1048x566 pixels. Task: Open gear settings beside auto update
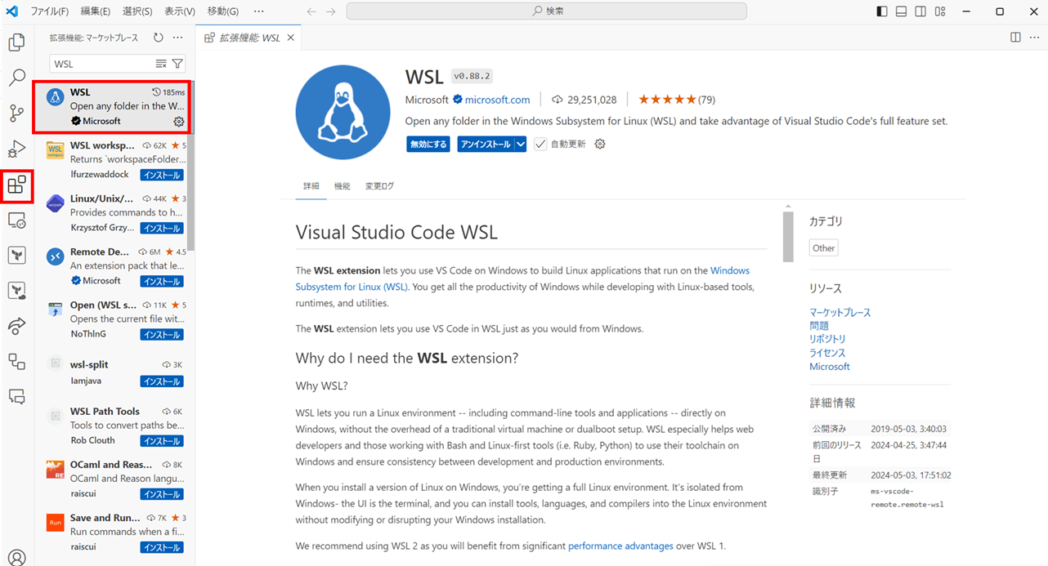[600, 145]
